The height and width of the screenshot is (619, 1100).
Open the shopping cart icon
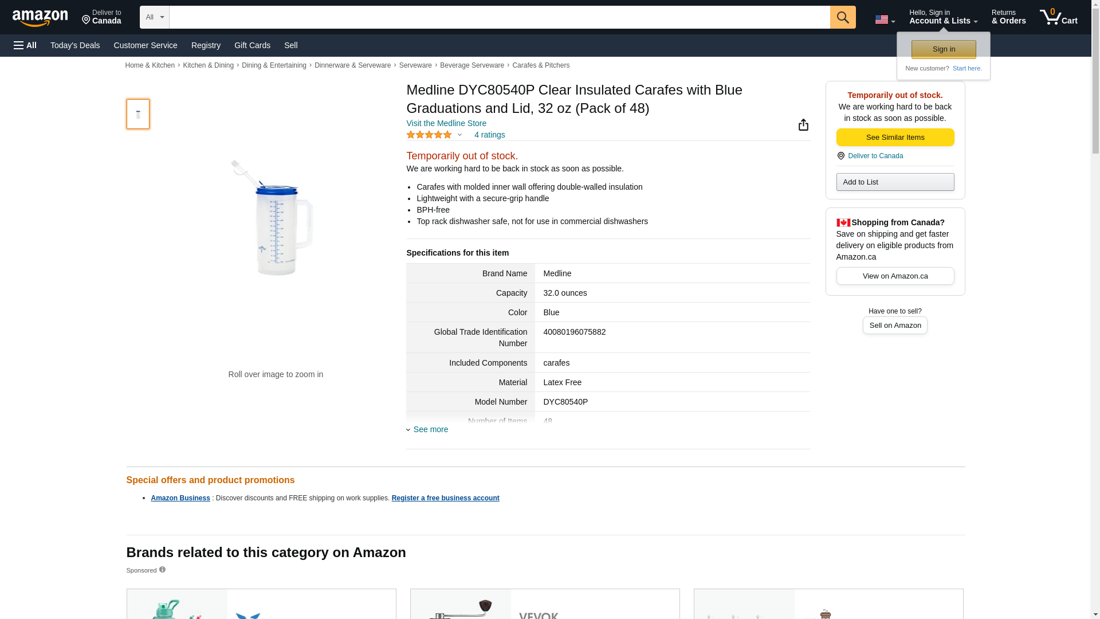(1058, 17)
